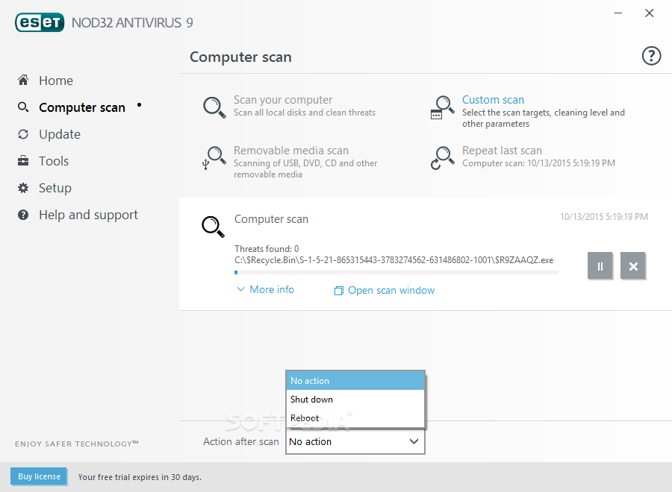Go to the Home section
This screenshot has width=672, height=492.
point(56,81)
